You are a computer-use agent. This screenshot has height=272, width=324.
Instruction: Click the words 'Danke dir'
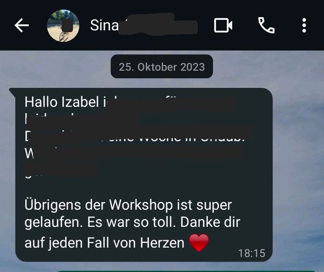coord(210,222)
